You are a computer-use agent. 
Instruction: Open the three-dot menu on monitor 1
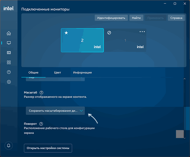pyautogui.click(x=142, y=32)
